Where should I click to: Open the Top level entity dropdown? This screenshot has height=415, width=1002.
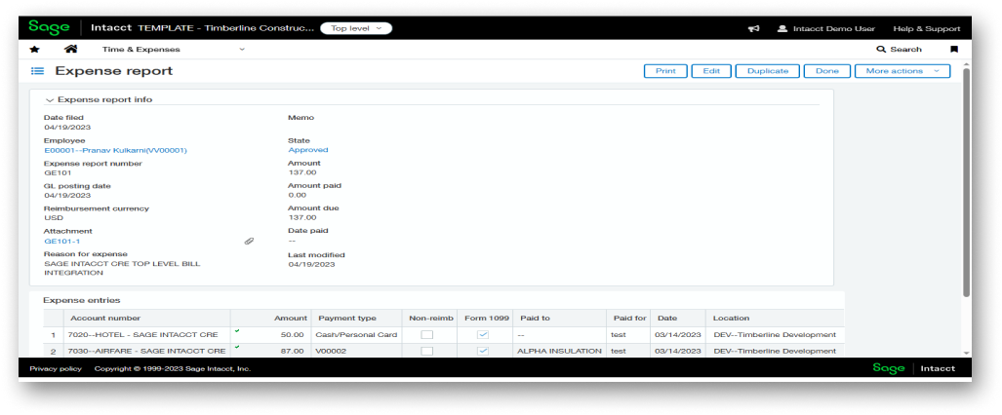pos(356,28)
